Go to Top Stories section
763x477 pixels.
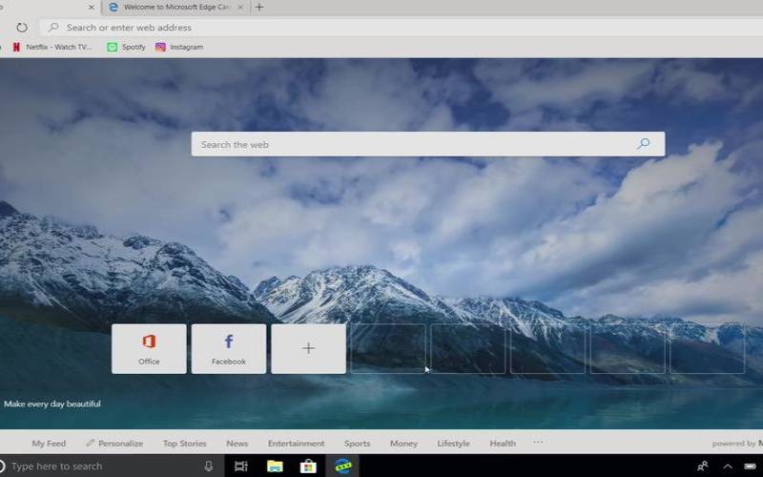184,444
